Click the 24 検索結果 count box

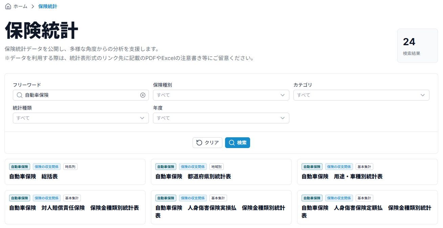point(418,46)
